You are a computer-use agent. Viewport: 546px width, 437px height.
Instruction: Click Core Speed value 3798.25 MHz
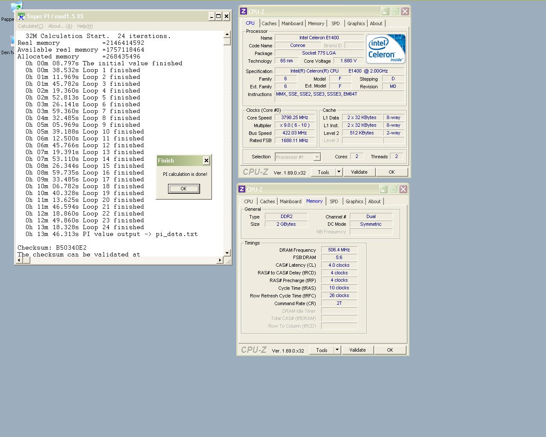pos(294,118)
